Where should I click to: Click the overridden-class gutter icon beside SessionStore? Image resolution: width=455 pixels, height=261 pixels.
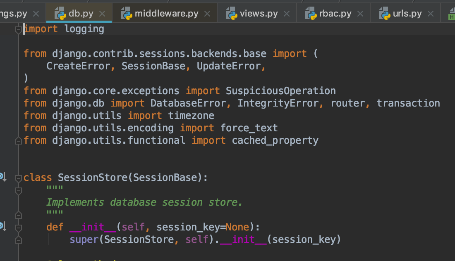pos(2,177)
